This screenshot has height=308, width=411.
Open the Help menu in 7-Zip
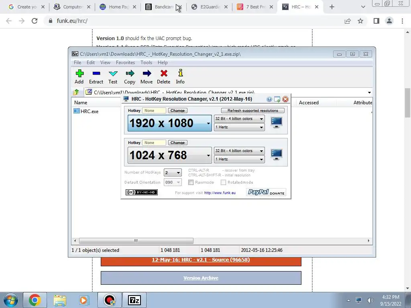(163, 62)
